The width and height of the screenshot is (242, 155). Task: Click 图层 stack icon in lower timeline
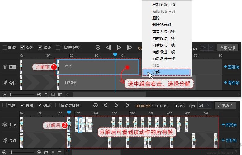pyautogui.click(x=5, y=125)
